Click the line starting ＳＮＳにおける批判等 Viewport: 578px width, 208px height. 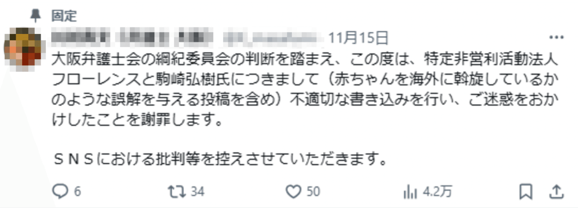coord(220,160)
